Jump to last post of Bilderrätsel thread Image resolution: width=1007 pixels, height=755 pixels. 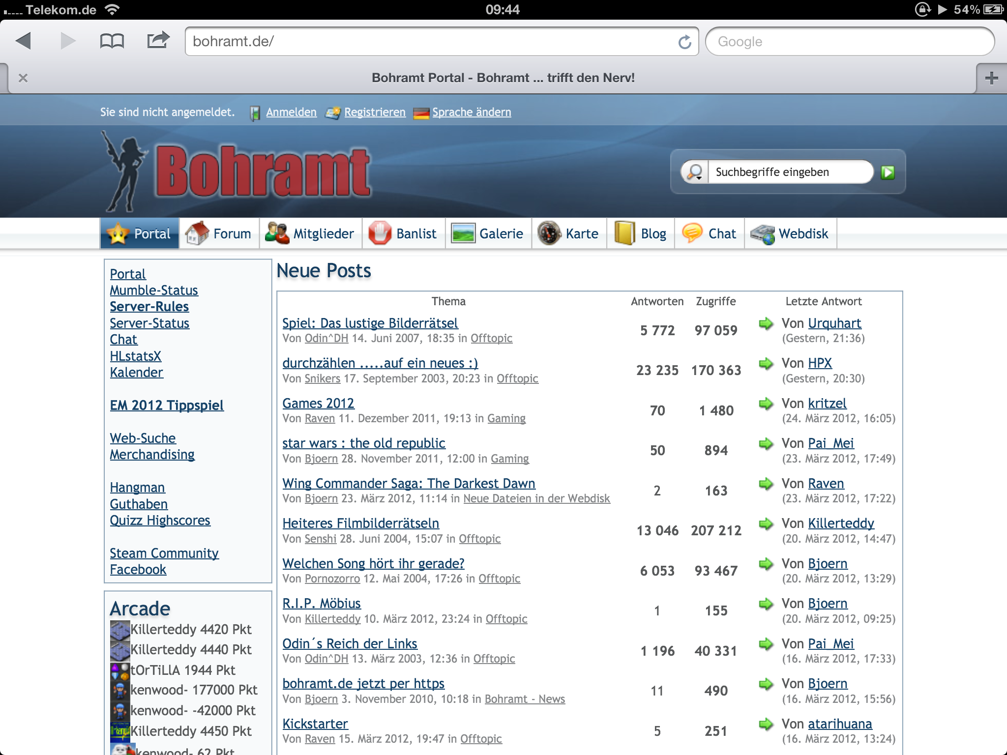pos(766,323)
